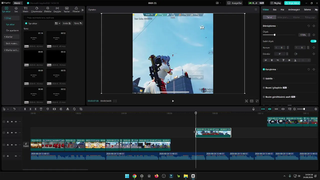The image size is (320, 180).
Task: Toggle the main track magnet snapping icon
Action: click(263, 109)
